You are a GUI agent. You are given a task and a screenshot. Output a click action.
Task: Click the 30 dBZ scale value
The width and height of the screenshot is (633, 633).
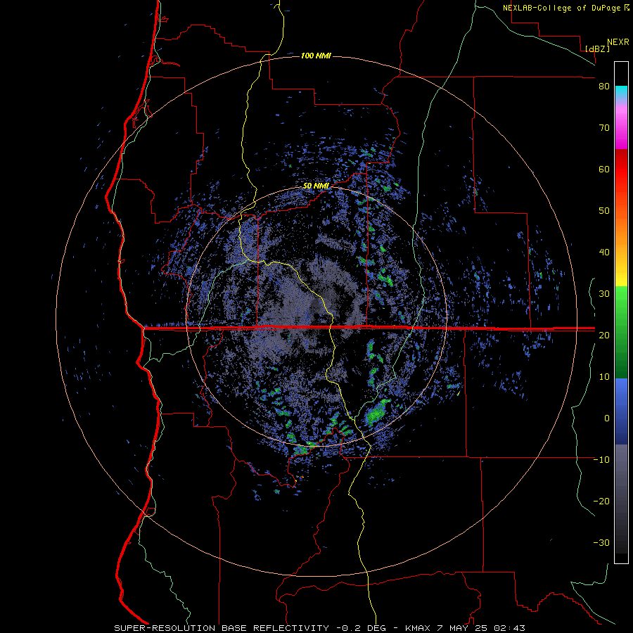tap(604, 294)
